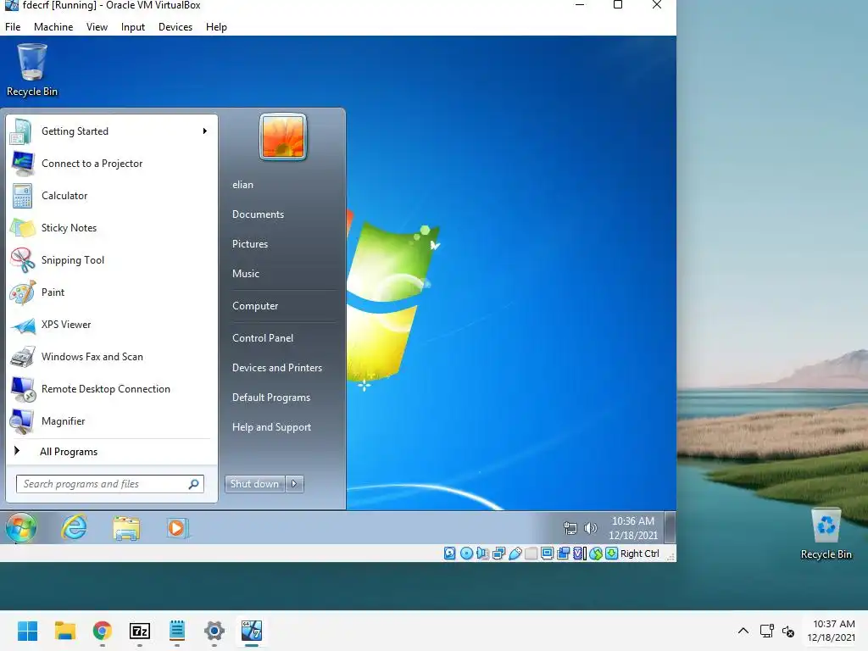The height and width of the screenshot is (651, 868).
Task: Open Computer from Start menu
Action: click(255, 305)
